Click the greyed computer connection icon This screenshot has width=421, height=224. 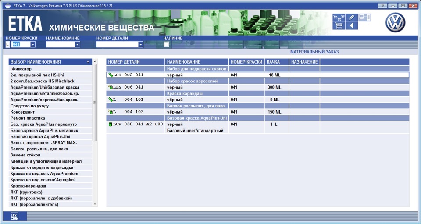coord(364,18)
